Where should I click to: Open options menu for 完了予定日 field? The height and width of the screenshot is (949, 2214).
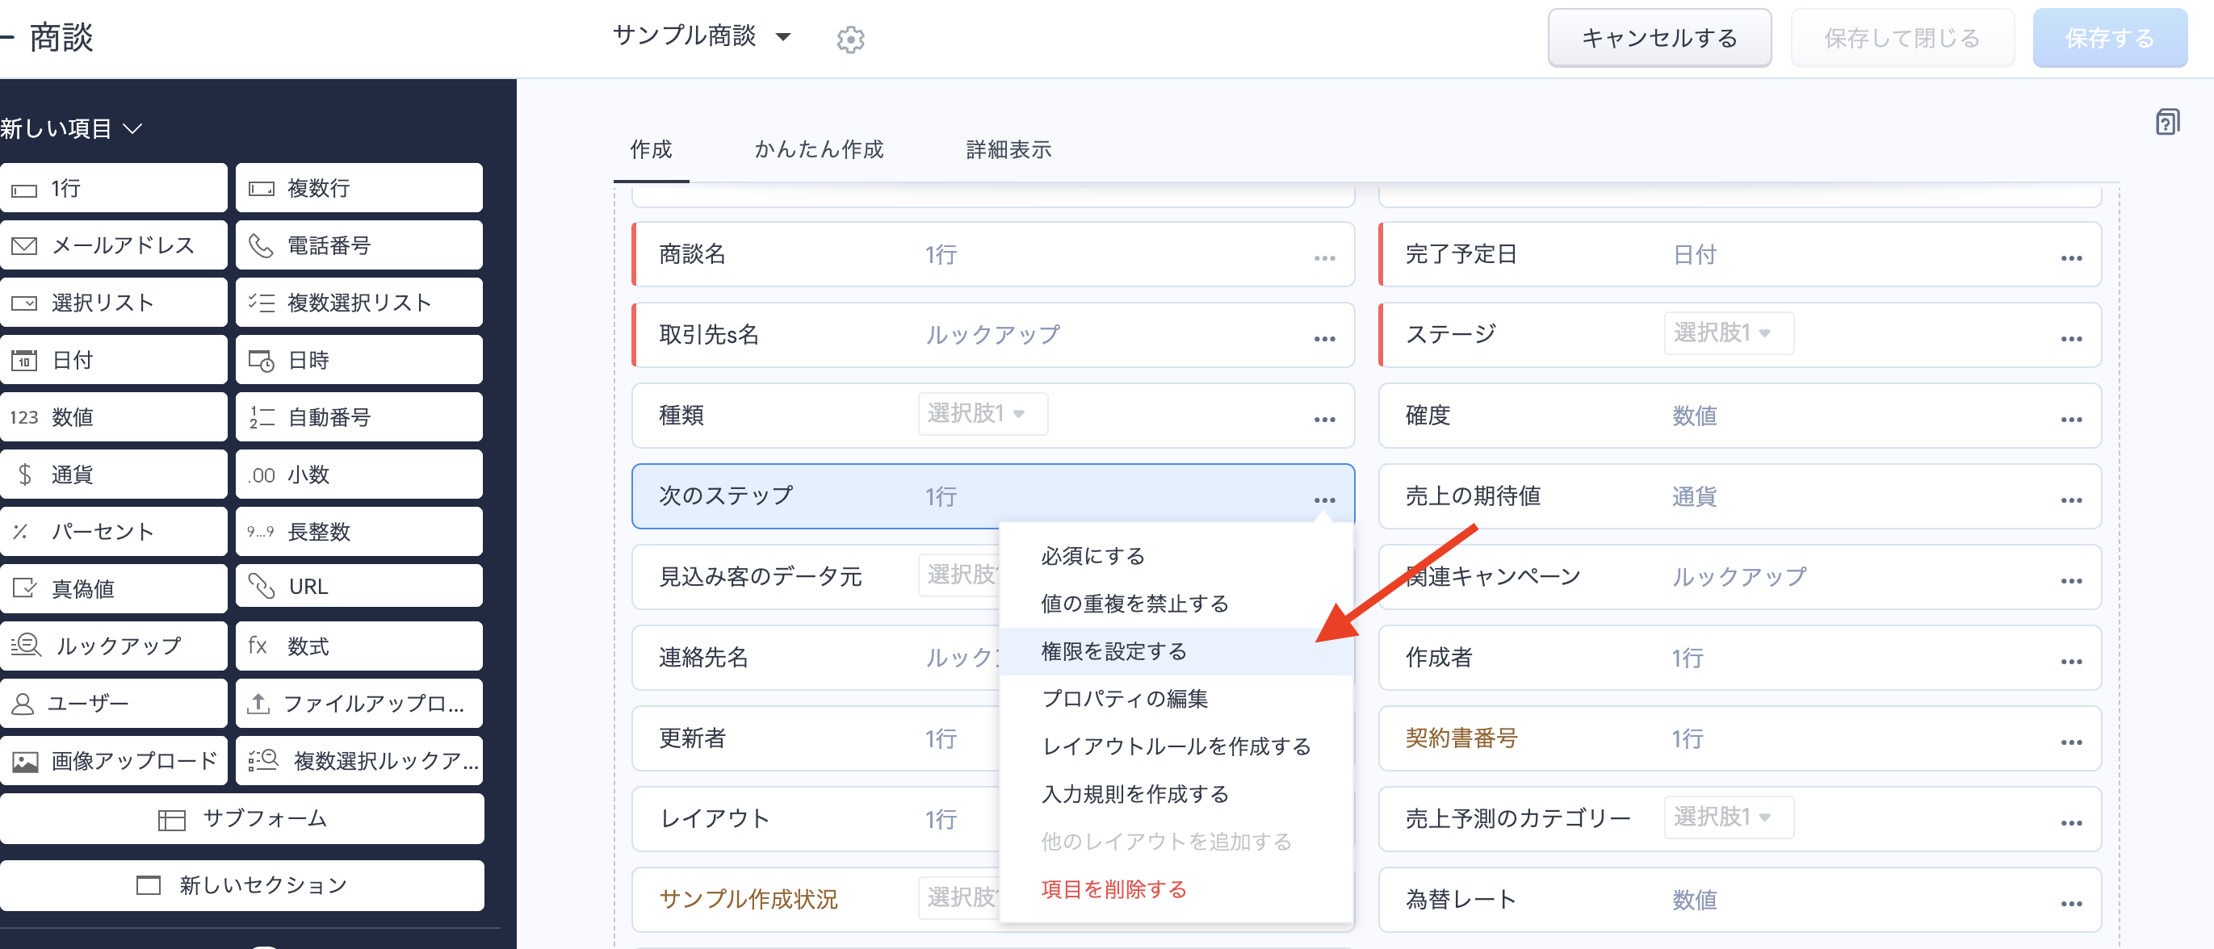[2070, 257]
